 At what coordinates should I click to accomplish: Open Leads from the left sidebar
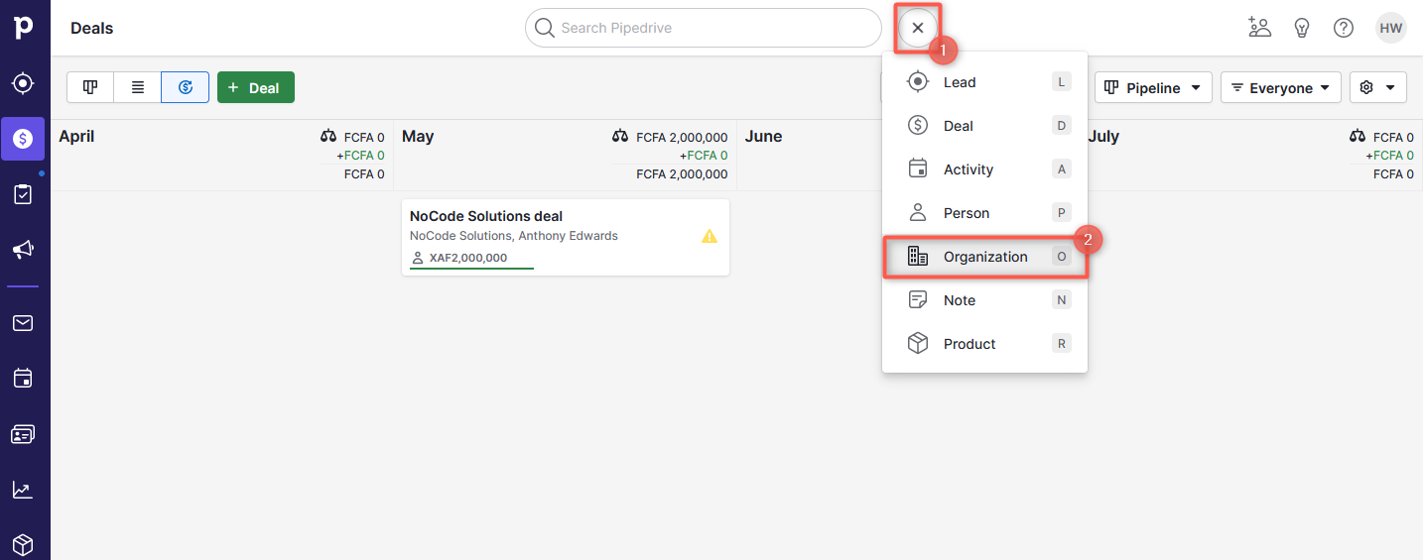24,83
